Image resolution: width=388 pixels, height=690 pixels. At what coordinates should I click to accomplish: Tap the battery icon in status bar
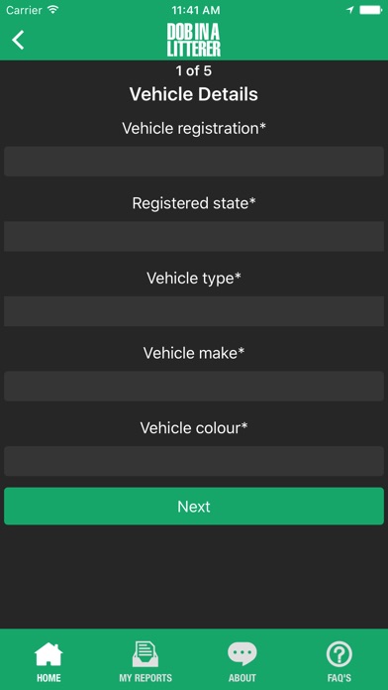(x=370, y=10)
